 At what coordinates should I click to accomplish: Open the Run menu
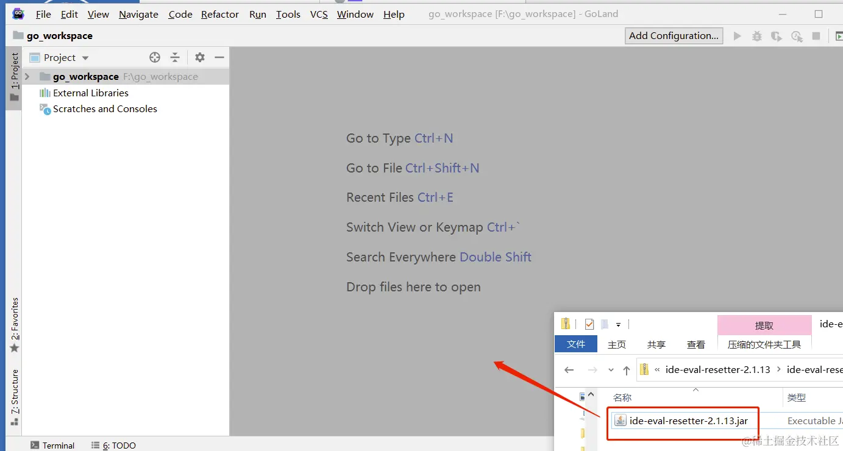coord(258,14)
